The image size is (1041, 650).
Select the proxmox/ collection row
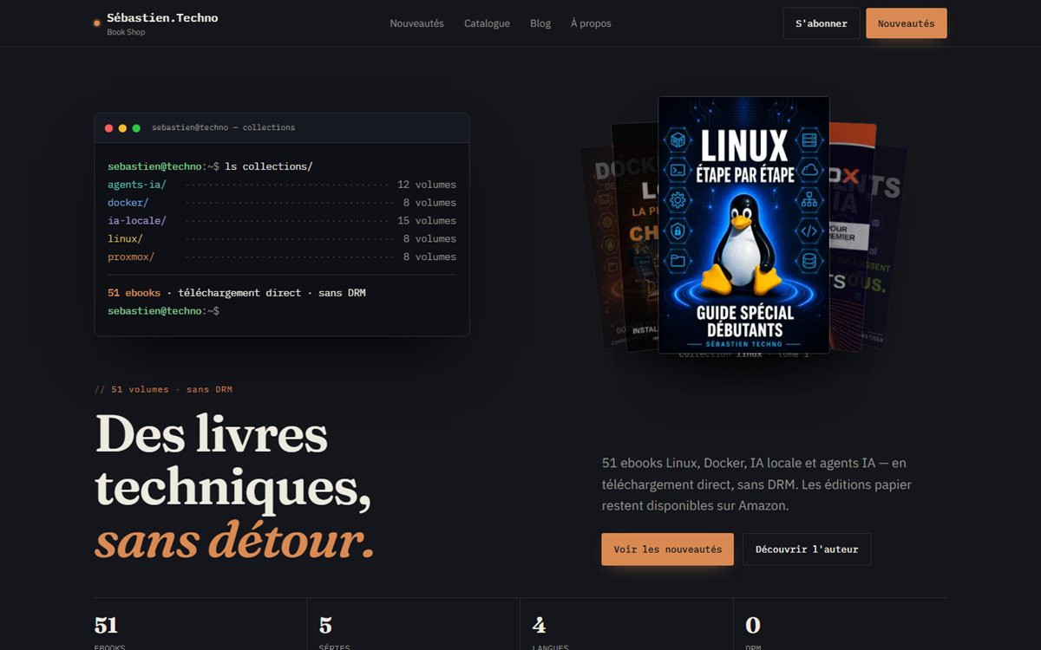click(282, 257)
